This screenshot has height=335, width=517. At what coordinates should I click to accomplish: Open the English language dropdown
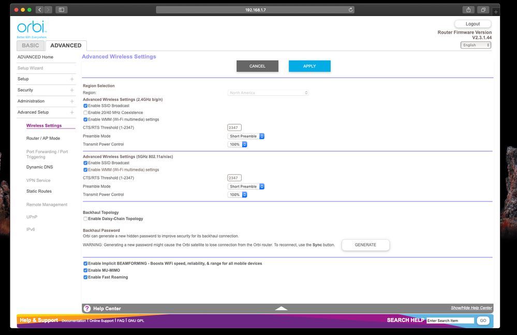coord(476,45)
